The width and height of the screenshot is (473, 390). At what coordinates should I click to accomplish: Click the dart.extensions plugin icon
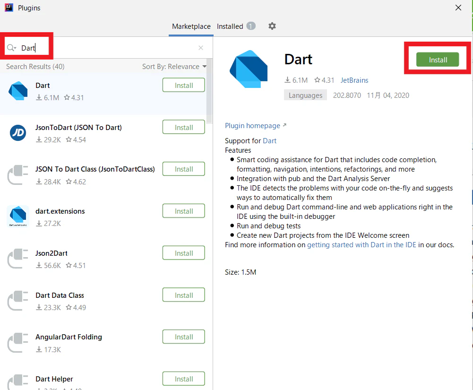click(x=18, y=217)
